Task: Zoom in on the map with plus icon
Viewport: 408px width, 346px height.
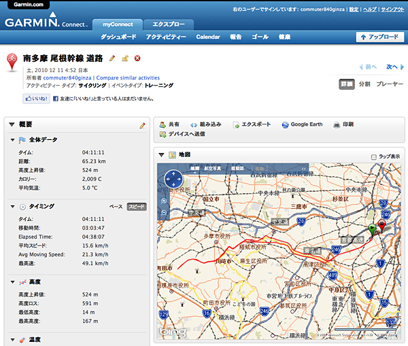Action: 164,201
